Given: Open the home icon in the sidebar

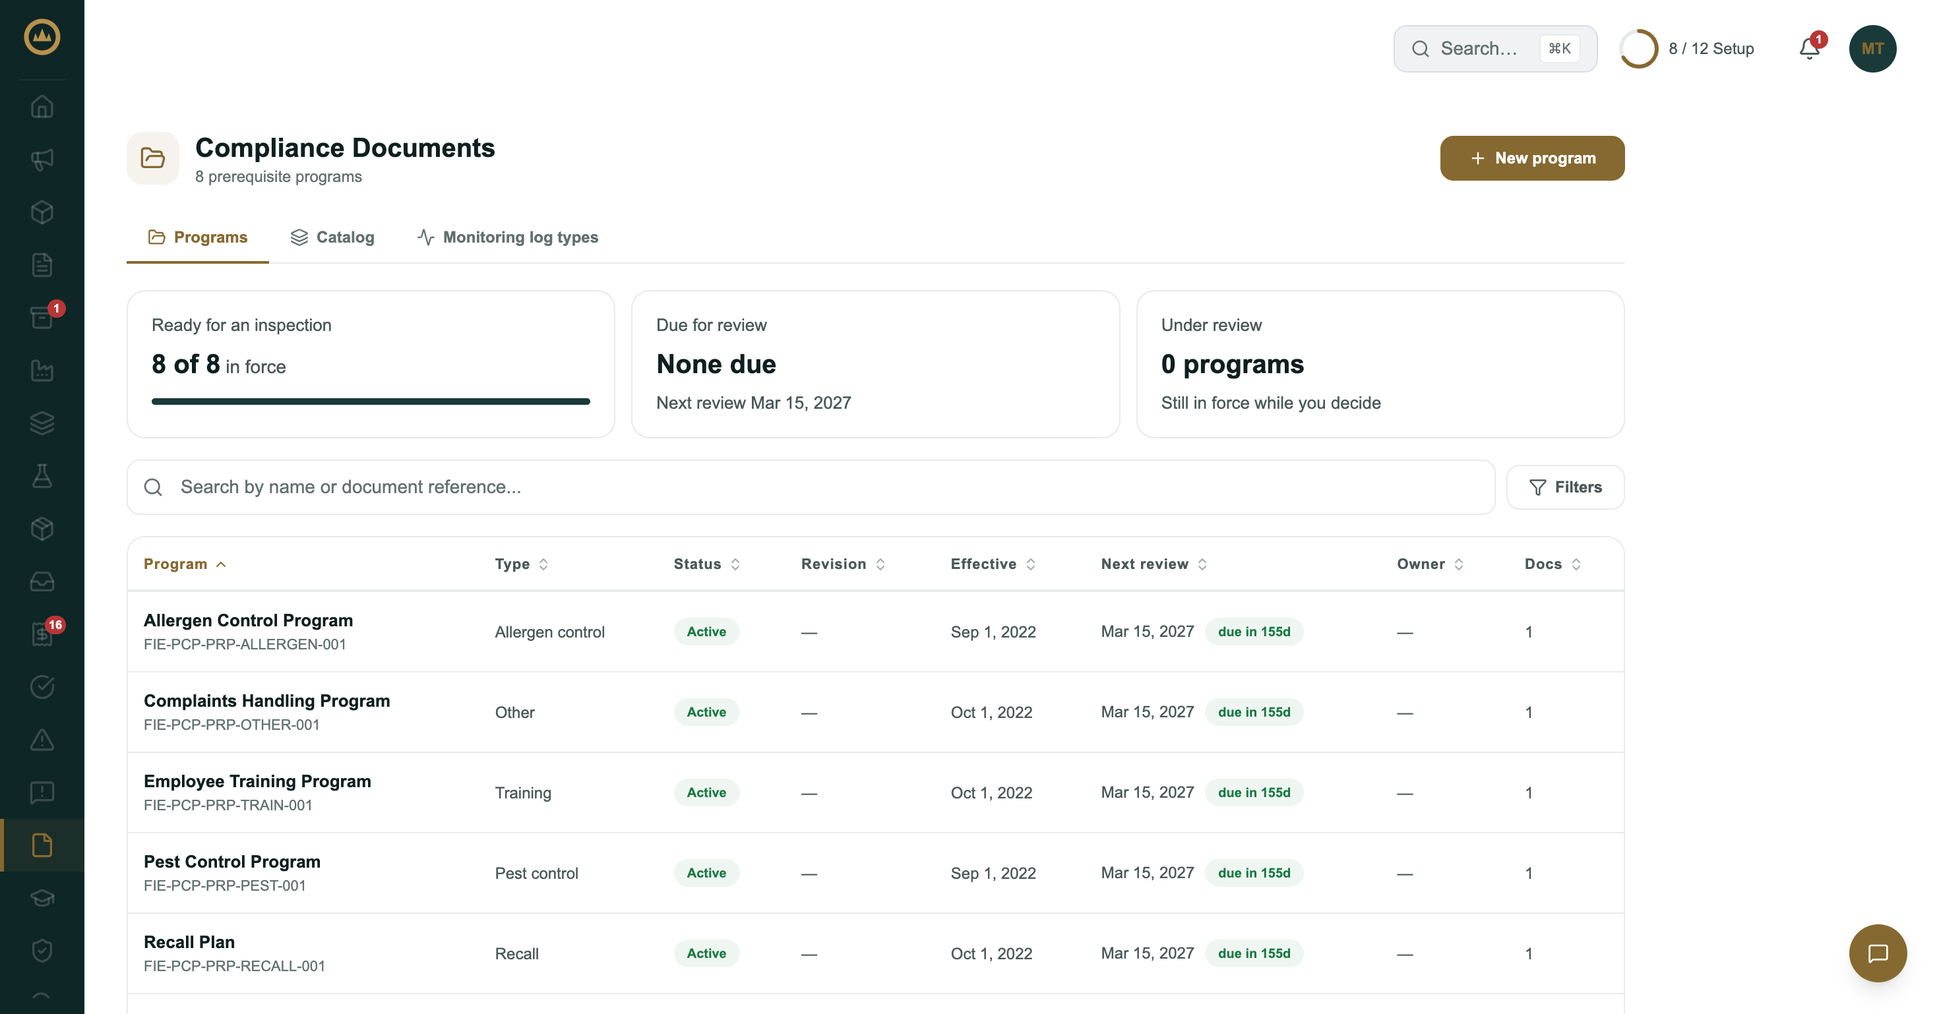Looking at the screenshot, I should pyautogui.click(x=42, y=107).
